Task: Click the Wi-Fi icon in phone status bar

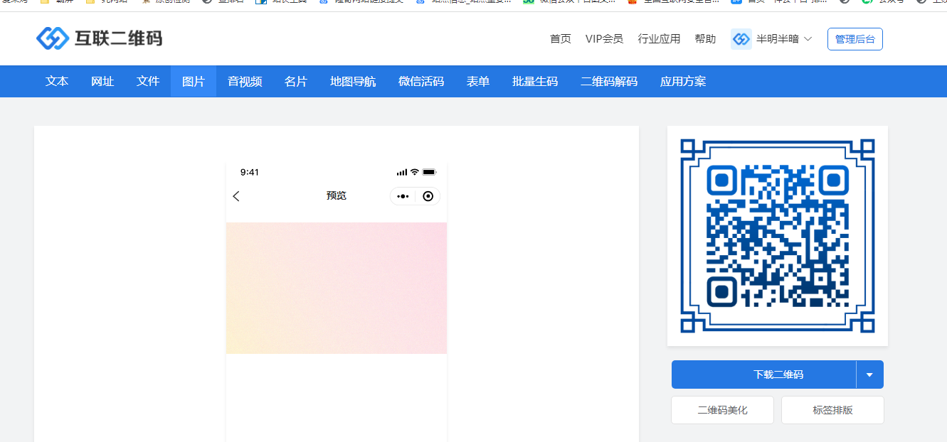Action: pyautogui.click(x=415, y=172)
